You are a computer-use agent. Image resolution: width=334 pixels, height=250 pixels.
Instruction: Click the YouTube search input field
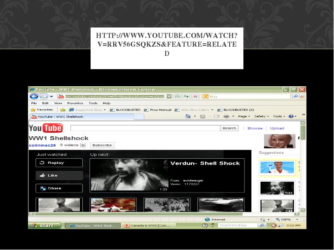145,128
